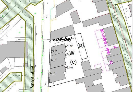
Task: Select the point marker beside label 06_HA
Action: pos(65,69)
